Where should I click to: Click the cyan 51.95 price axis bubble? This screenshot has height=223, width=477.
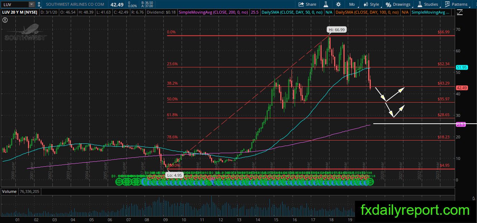pos(462,67)
